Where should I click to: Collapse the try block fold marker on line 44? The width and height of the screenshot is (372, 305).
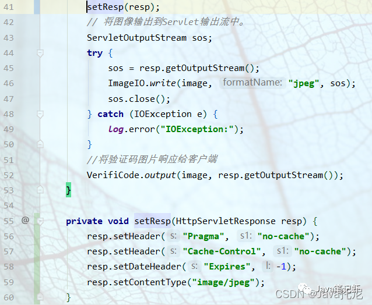40,53
